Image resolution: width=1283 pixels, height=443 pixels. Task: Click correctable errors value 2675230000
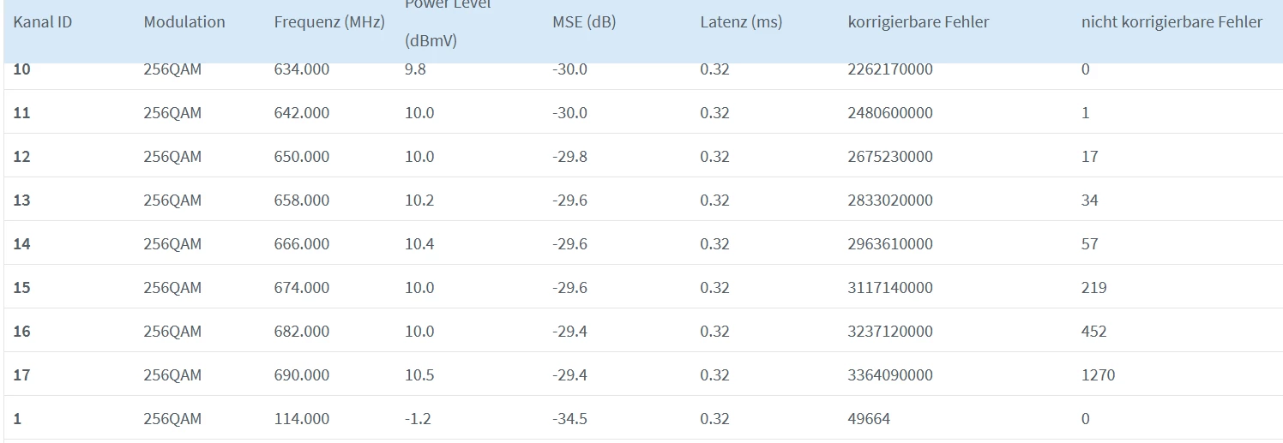[890, 157]
